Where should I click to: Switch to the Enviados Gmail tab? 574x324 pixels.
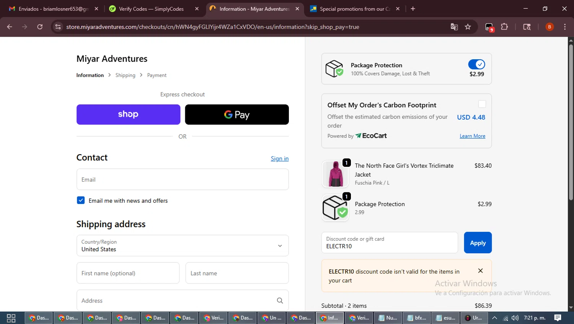coord(53,9)
